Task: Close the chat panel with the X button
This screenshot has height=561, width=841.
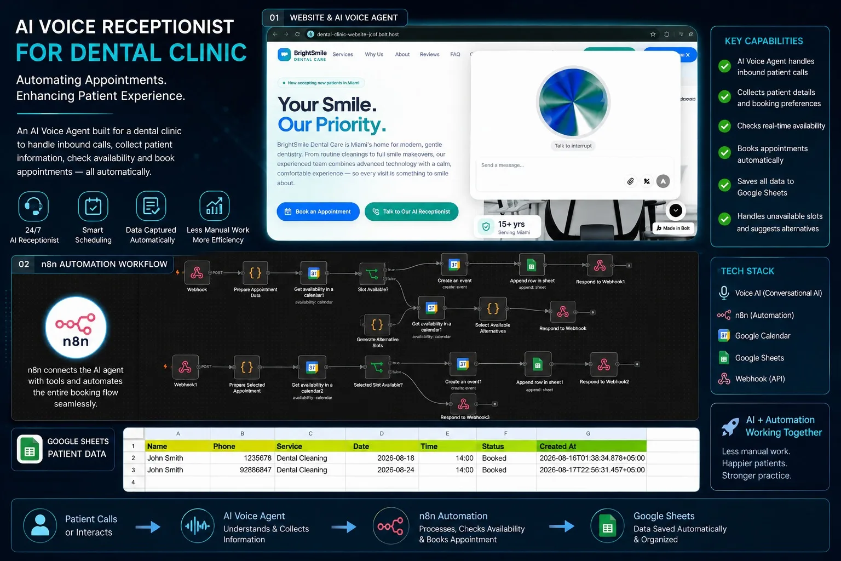Action: click(x=688, y=55)
